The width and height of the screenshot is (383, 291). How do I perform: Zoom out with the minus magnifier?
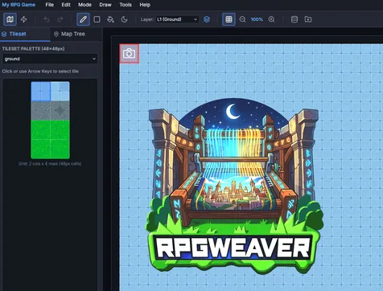coord(242,19)
